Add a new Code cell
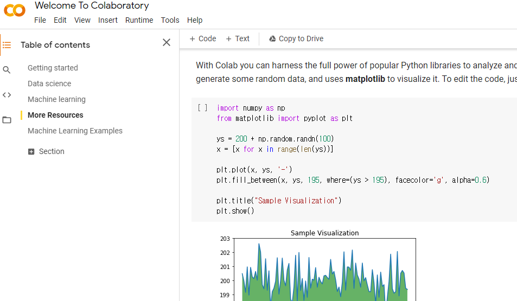 coord(202,39)
